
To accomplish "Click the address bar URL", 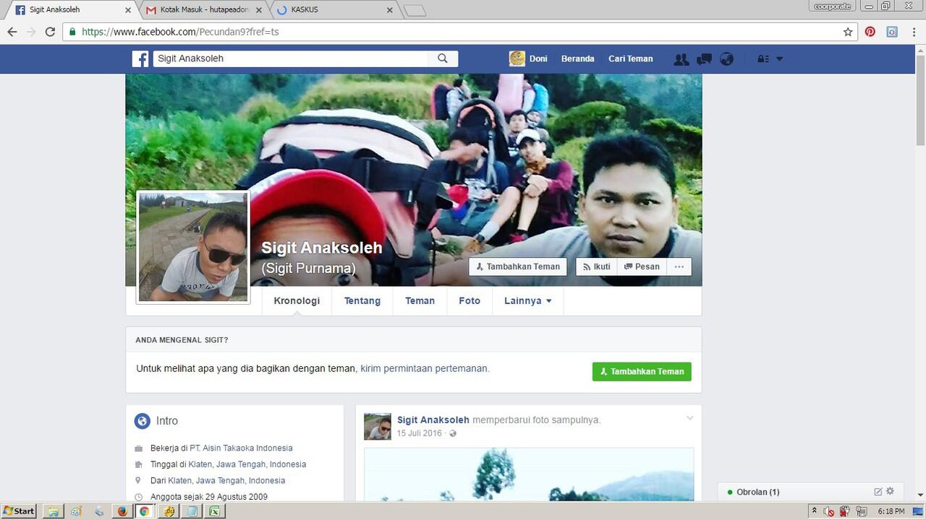I will tap(180, 32).
